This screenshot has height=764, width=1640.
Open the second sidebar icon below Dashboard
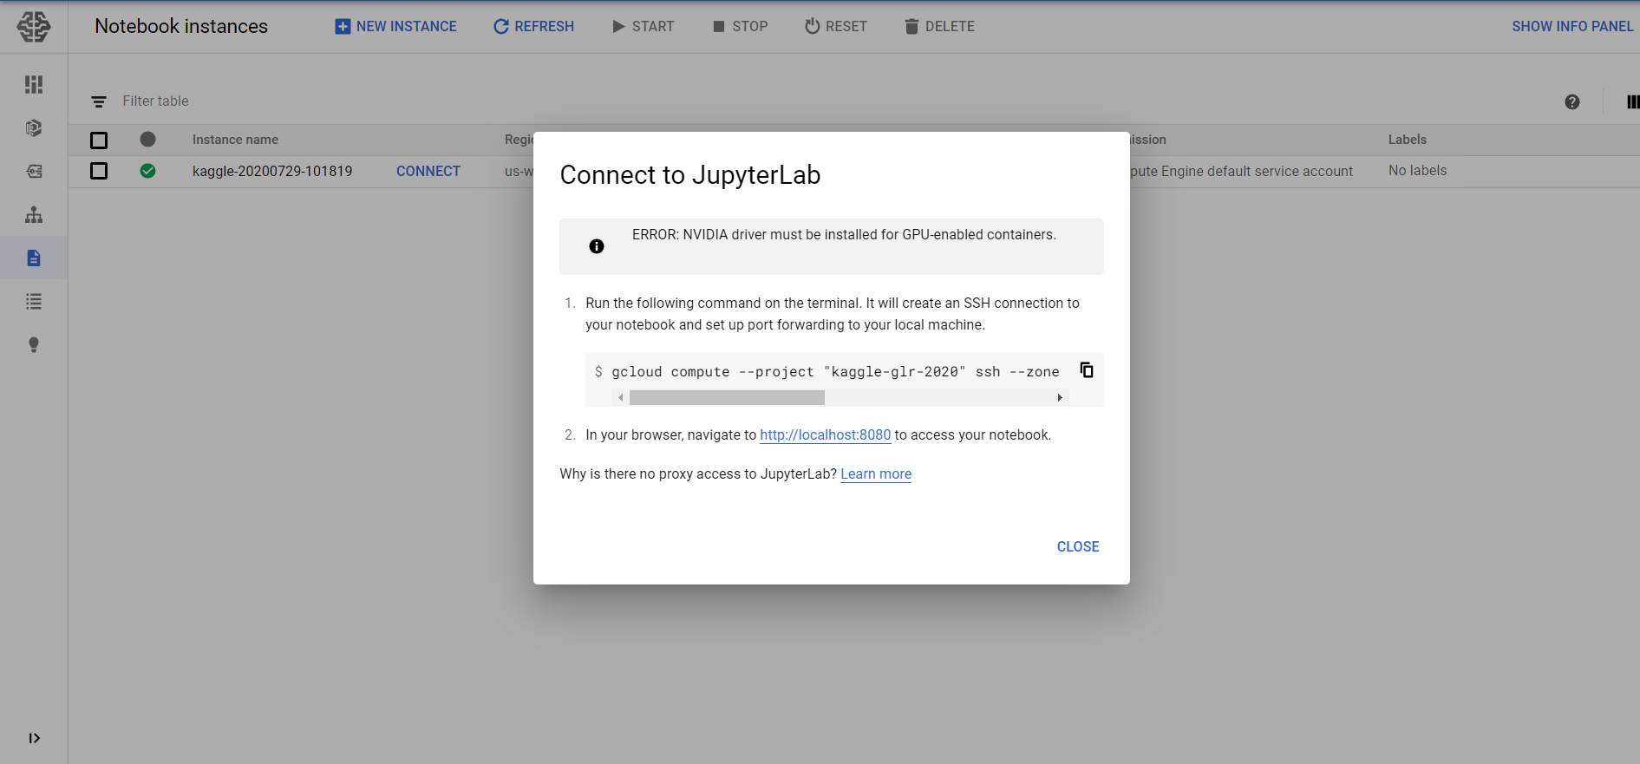click(x=34, y=127)
